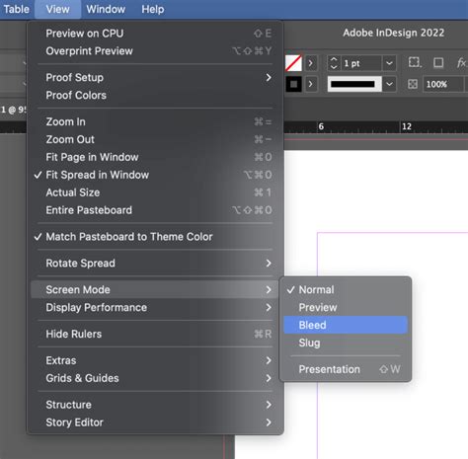
Task: Adjust stroke weight stepper arrows
Action: tap(334, 63)
